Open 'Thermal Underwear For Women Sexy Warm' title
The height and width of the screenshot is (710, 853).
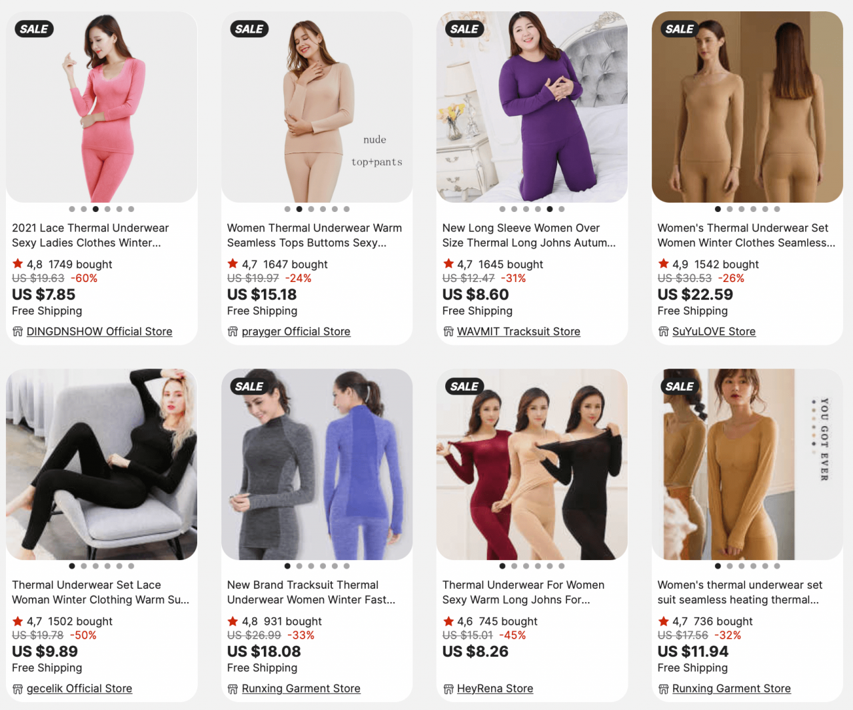point(523,592)
